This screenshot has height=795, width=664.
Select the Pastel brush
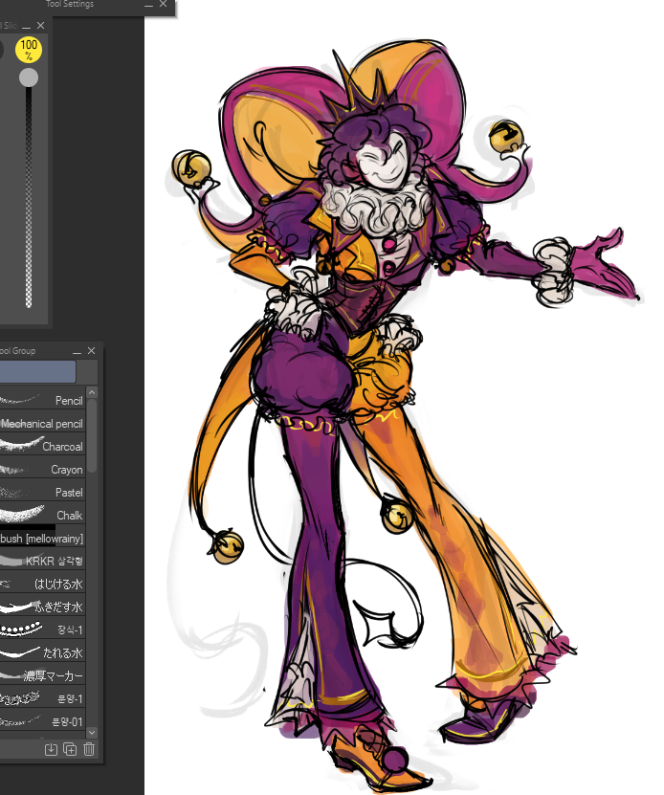click(x=42, y=492)
